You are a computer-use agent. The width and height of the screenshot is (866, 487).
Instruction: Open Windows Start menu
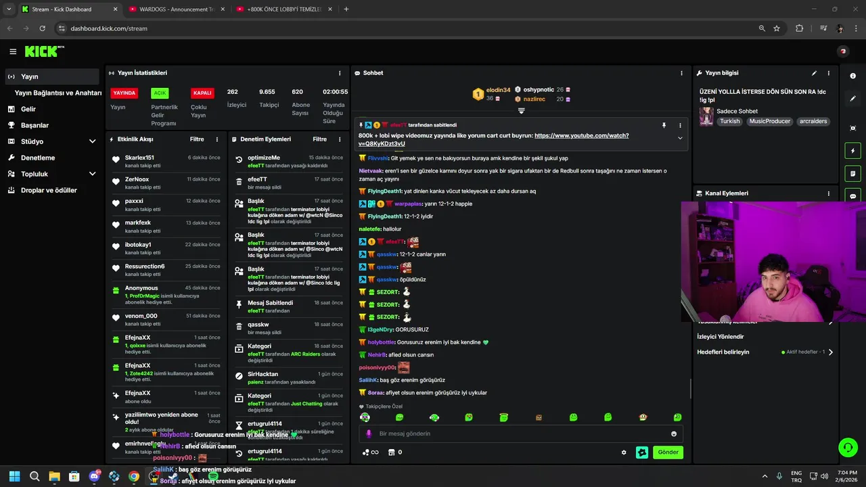[14, 476]
